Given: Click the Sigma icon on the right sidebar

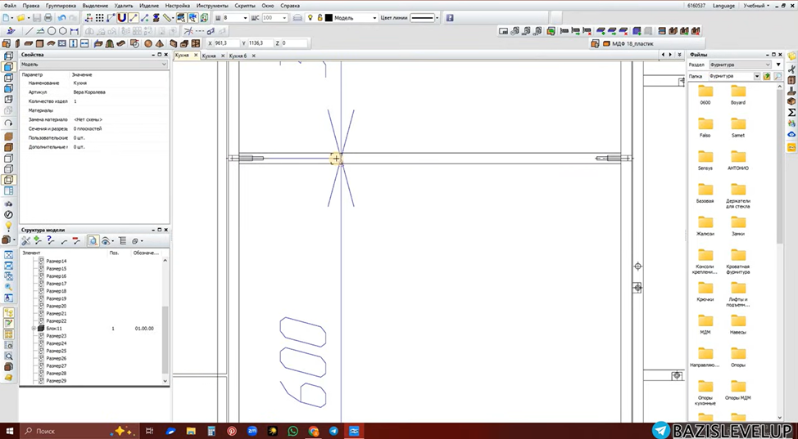Looking at the screenshot, I should tap(791, 112).
